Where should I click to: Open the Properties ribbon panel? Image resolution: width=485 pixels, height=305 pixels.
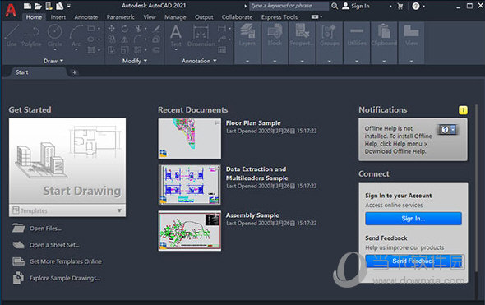click(302, 43)
